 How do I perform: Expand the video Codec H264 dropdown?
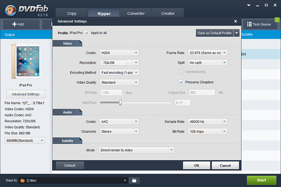point(136,53)
